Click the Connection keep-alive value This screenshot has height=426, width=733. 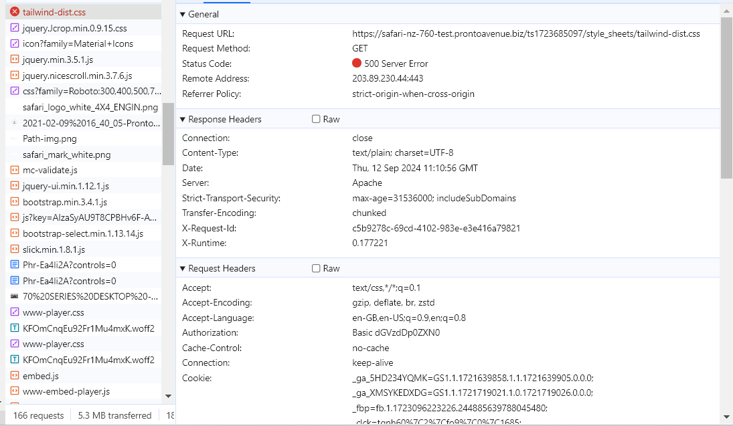pyautogui.click(x=373, y=363)
